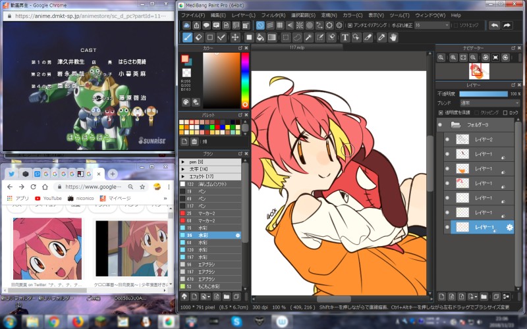Image resolution: width=527 pixels, height=329 pixels.
Task: Select the Move tool
Action: (x=235, y=38)
